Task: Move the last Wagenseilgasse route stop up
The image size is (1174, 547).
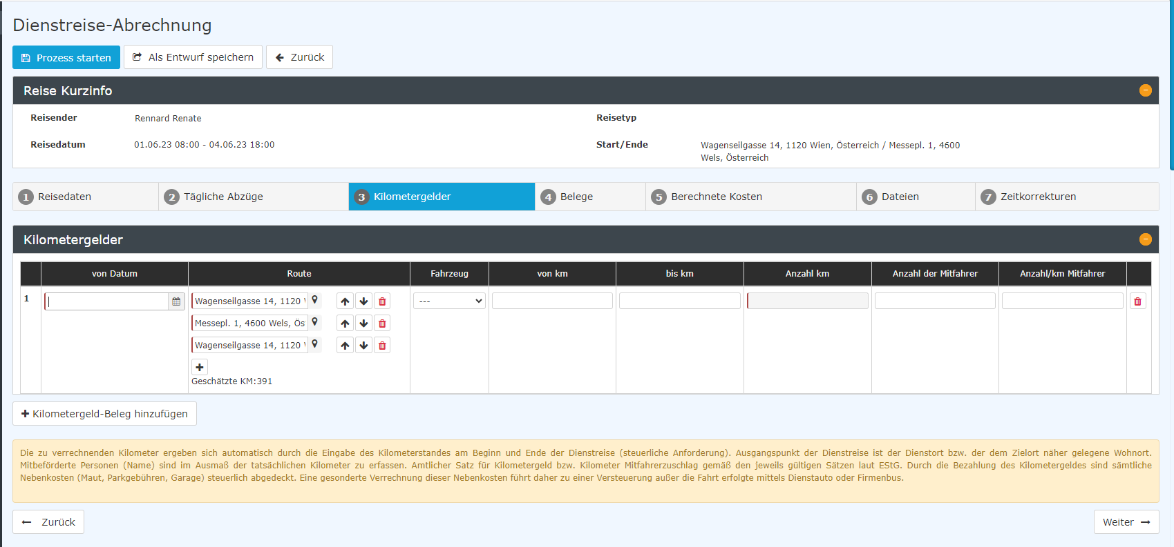Action: pyautogui.click(x=345, y=346)
